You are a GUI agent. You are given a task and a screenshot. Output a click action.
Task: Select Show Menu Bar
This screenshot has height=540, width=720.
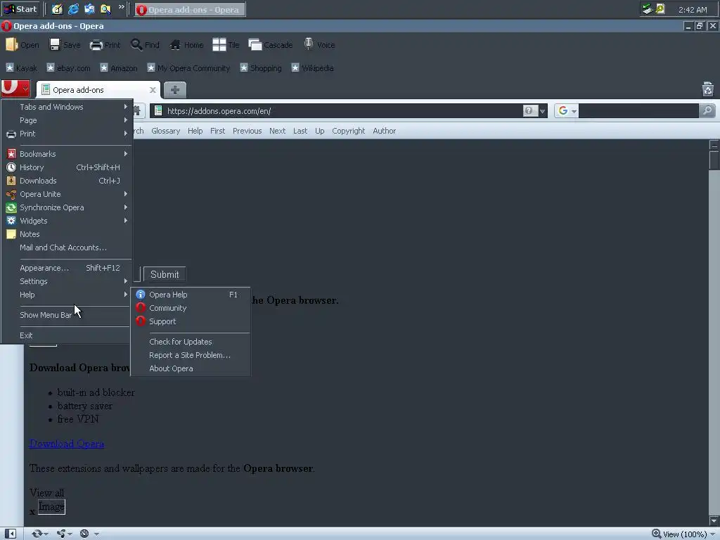pos(67,315)
